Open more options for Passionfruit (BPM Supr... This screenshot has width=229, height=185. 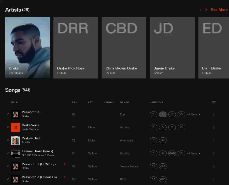click(x=214, y=166)
